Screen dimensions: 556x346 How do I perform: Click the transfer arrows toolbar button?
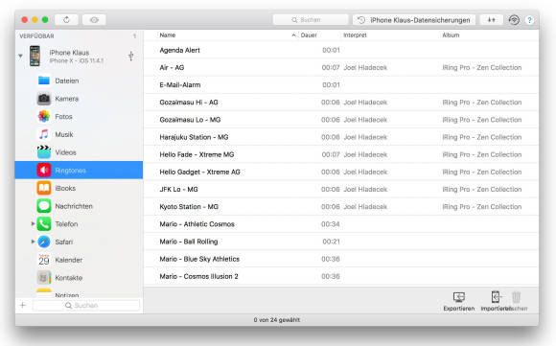tap(491, 20)
